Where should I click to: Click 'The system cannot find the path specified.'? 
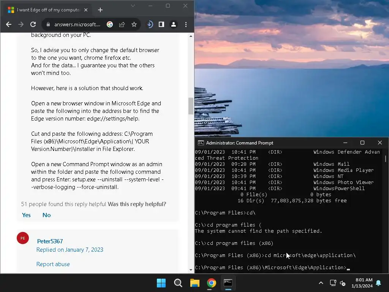pyautogui.click(x=258, y=231)
